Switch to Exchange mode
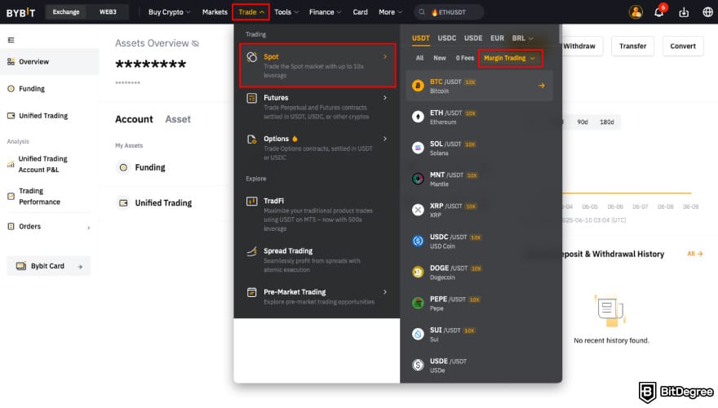This screenshot has height=408, width=718. (x=66, y=12)
